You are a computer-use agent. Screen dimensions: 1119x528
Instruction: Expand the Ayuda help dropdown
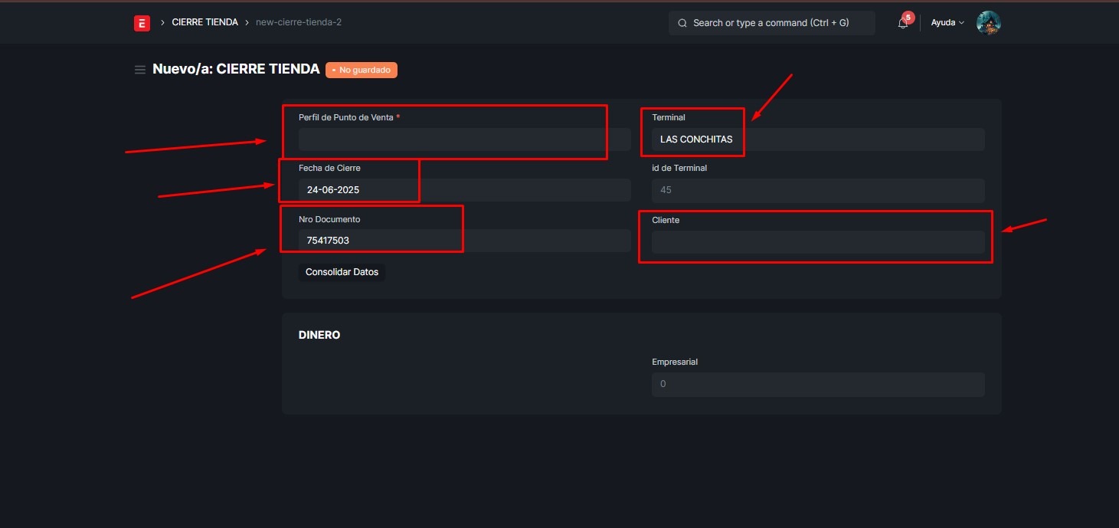click(947, 23)
